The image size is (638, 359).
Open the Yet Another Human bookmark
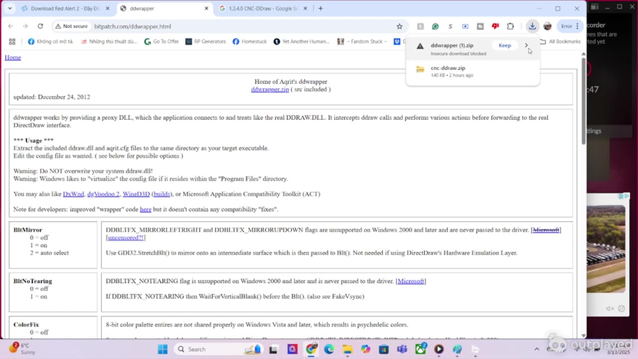tap(302, 41)
